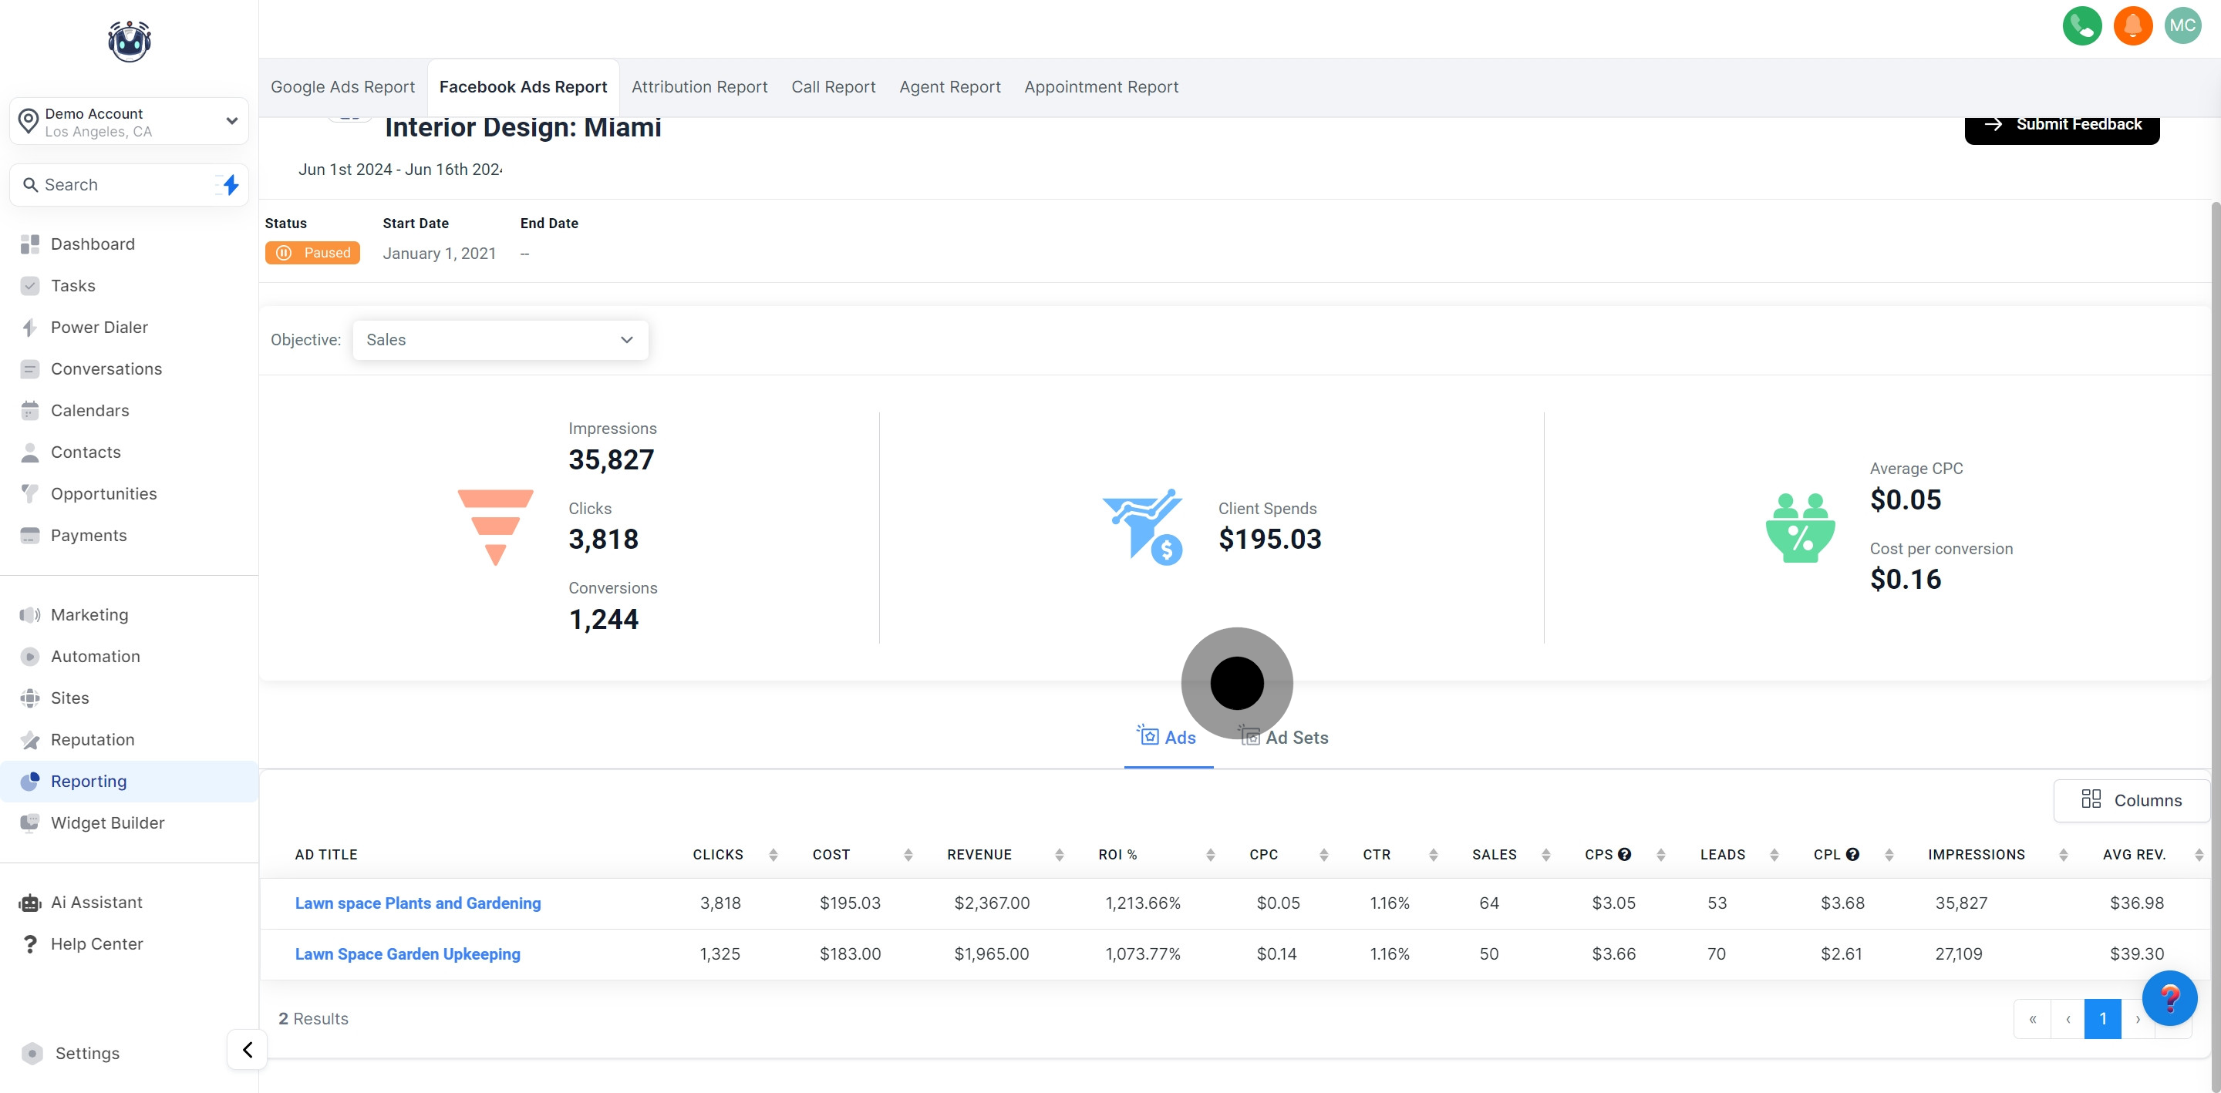Sort table by ROI % column

click(1210, 854)
